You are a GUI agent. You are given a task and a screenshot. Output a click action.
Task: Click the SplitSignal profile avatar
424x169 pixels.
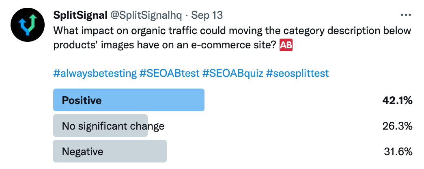pos(28,25)
